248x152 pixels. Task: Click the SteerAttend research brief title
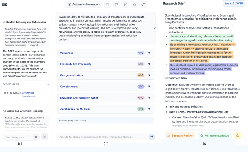pyautogui.click(x=201, y=19)
